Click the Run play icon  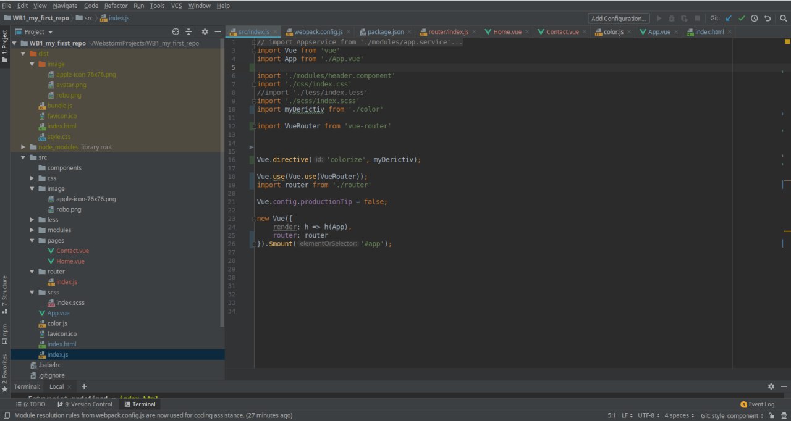(659, 19)
